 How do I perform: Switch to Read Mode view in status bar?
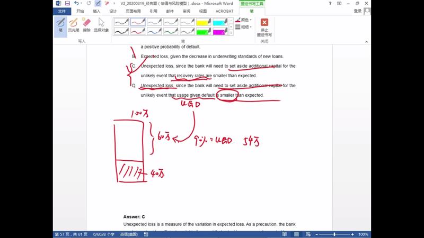coord(285,234)
